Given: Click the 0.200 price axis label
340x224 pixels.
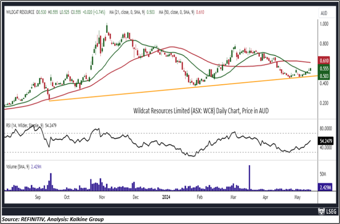Looking at the screenshot, I should (x=324, y=103).
